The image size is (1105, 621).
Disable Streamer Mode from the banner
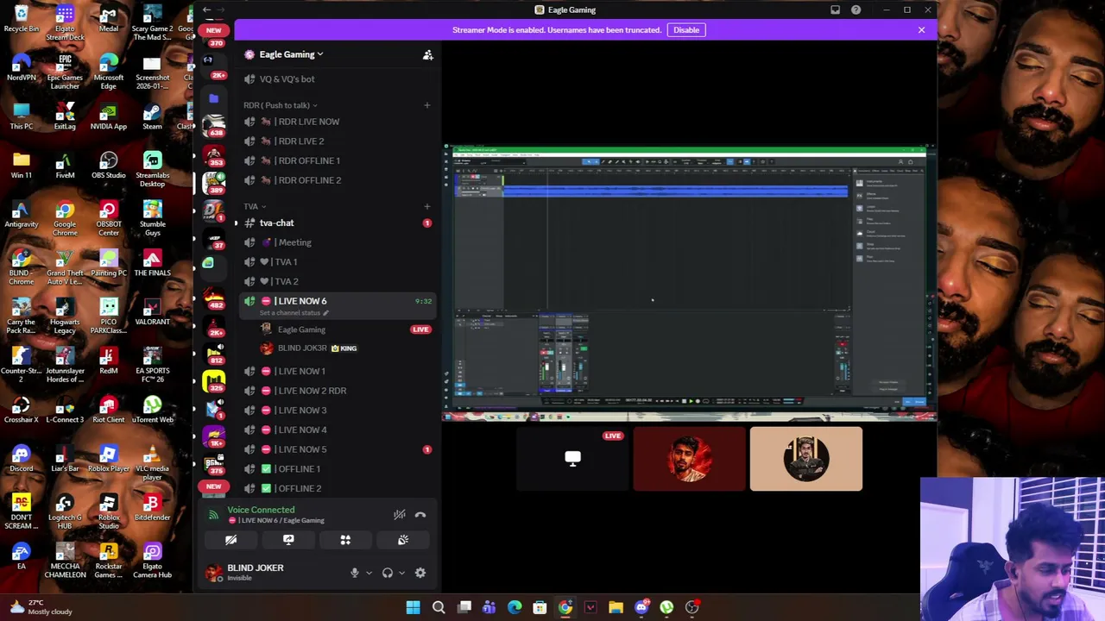686,30
